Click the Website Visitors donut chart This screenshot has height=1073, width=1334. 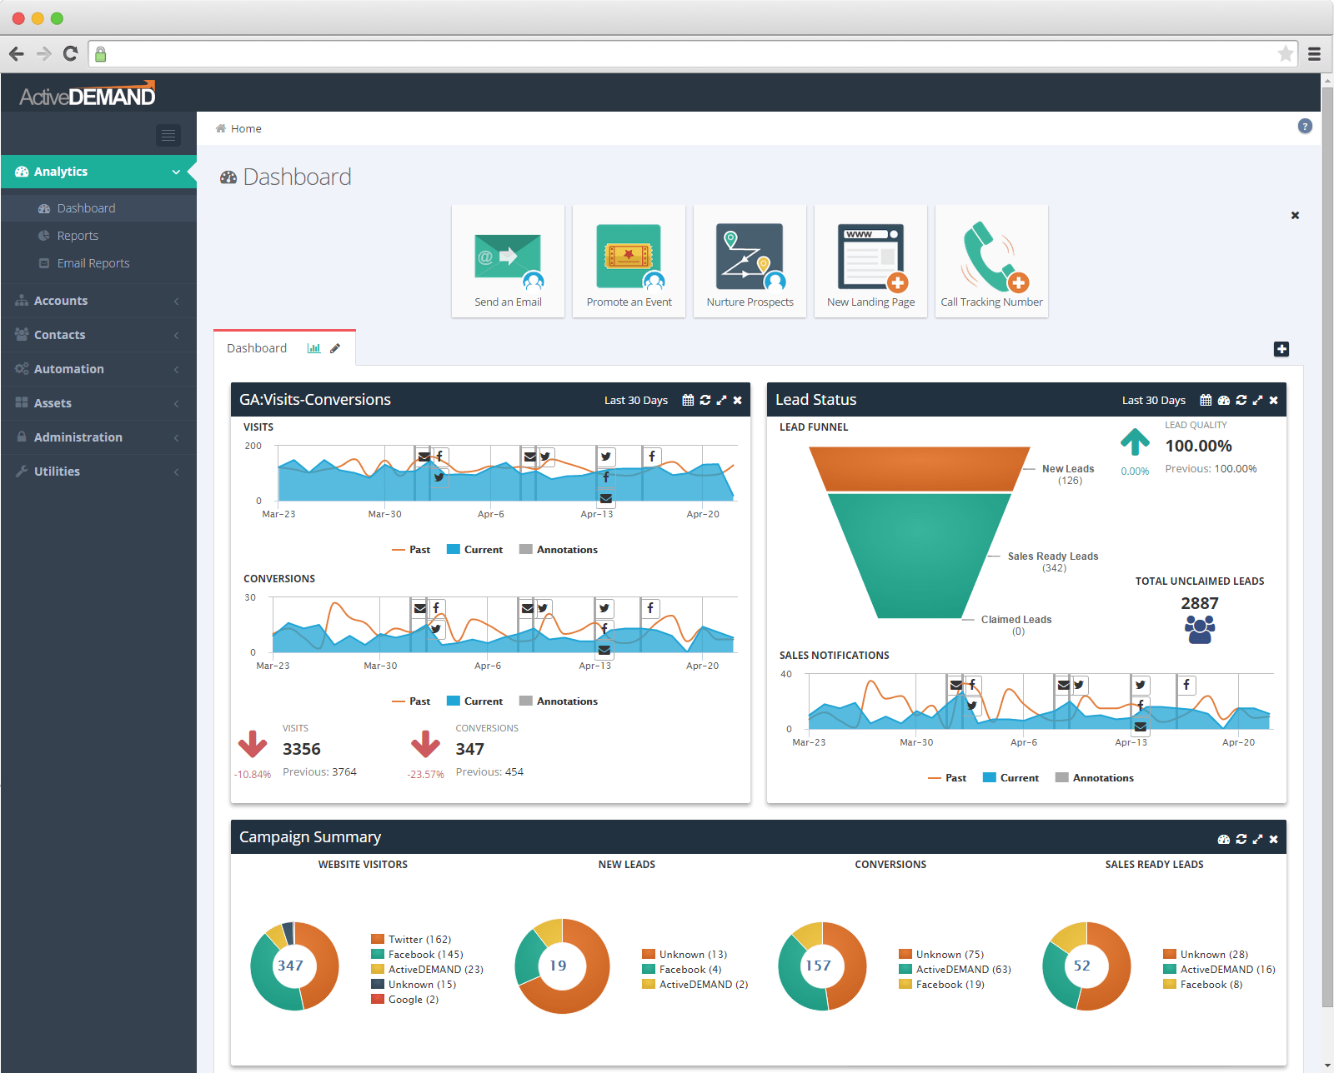click(x=294, y=966)
